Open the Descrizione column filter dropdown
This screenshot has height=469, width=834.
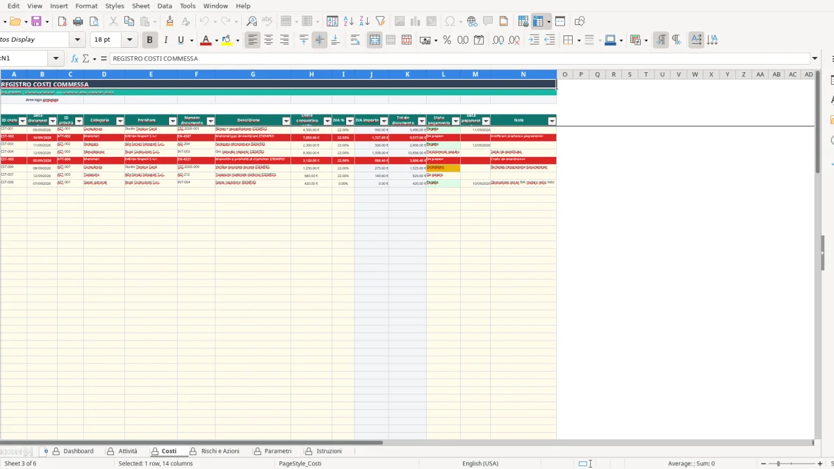click(286, 122)
